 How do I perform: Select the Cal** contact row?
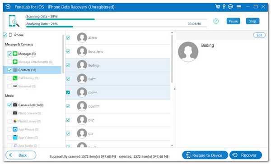tap(118, 79)
